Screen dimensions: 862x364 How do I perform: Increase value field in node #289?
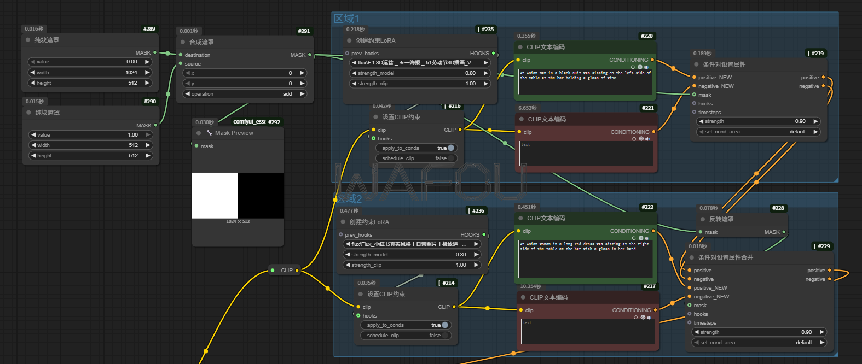pyautogui.click(x=147, y=62)
